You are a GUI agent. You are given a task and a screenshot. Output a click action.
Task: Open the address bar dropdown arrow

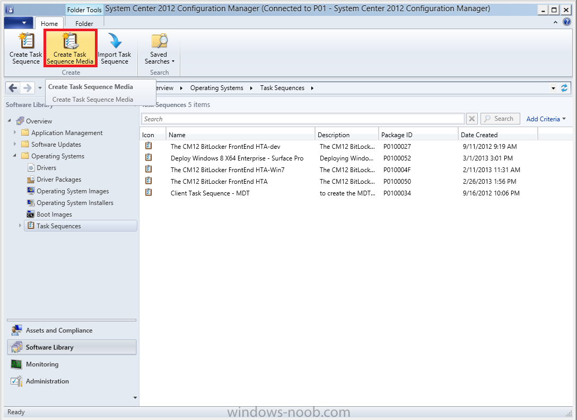(x=553, y=88)
